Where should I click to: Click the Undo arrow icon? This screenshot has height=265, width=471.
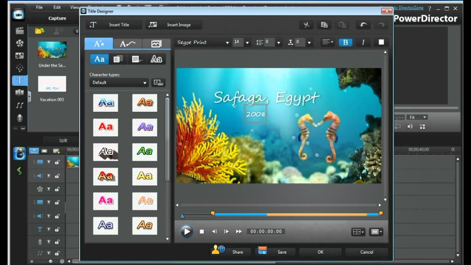point(363,25)
